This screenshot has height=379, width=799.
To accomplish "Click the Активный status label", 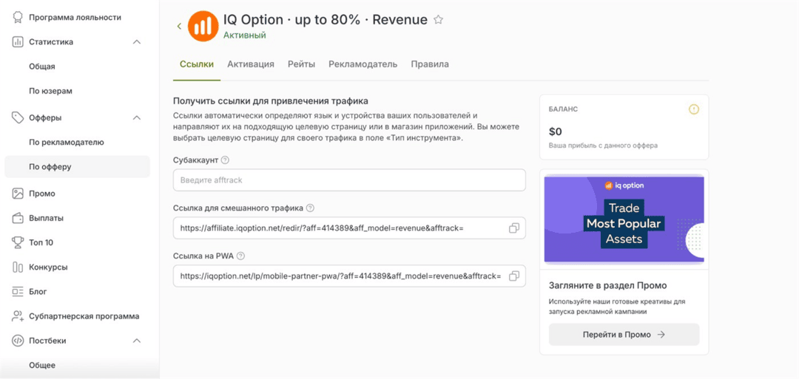I will 245,35.
